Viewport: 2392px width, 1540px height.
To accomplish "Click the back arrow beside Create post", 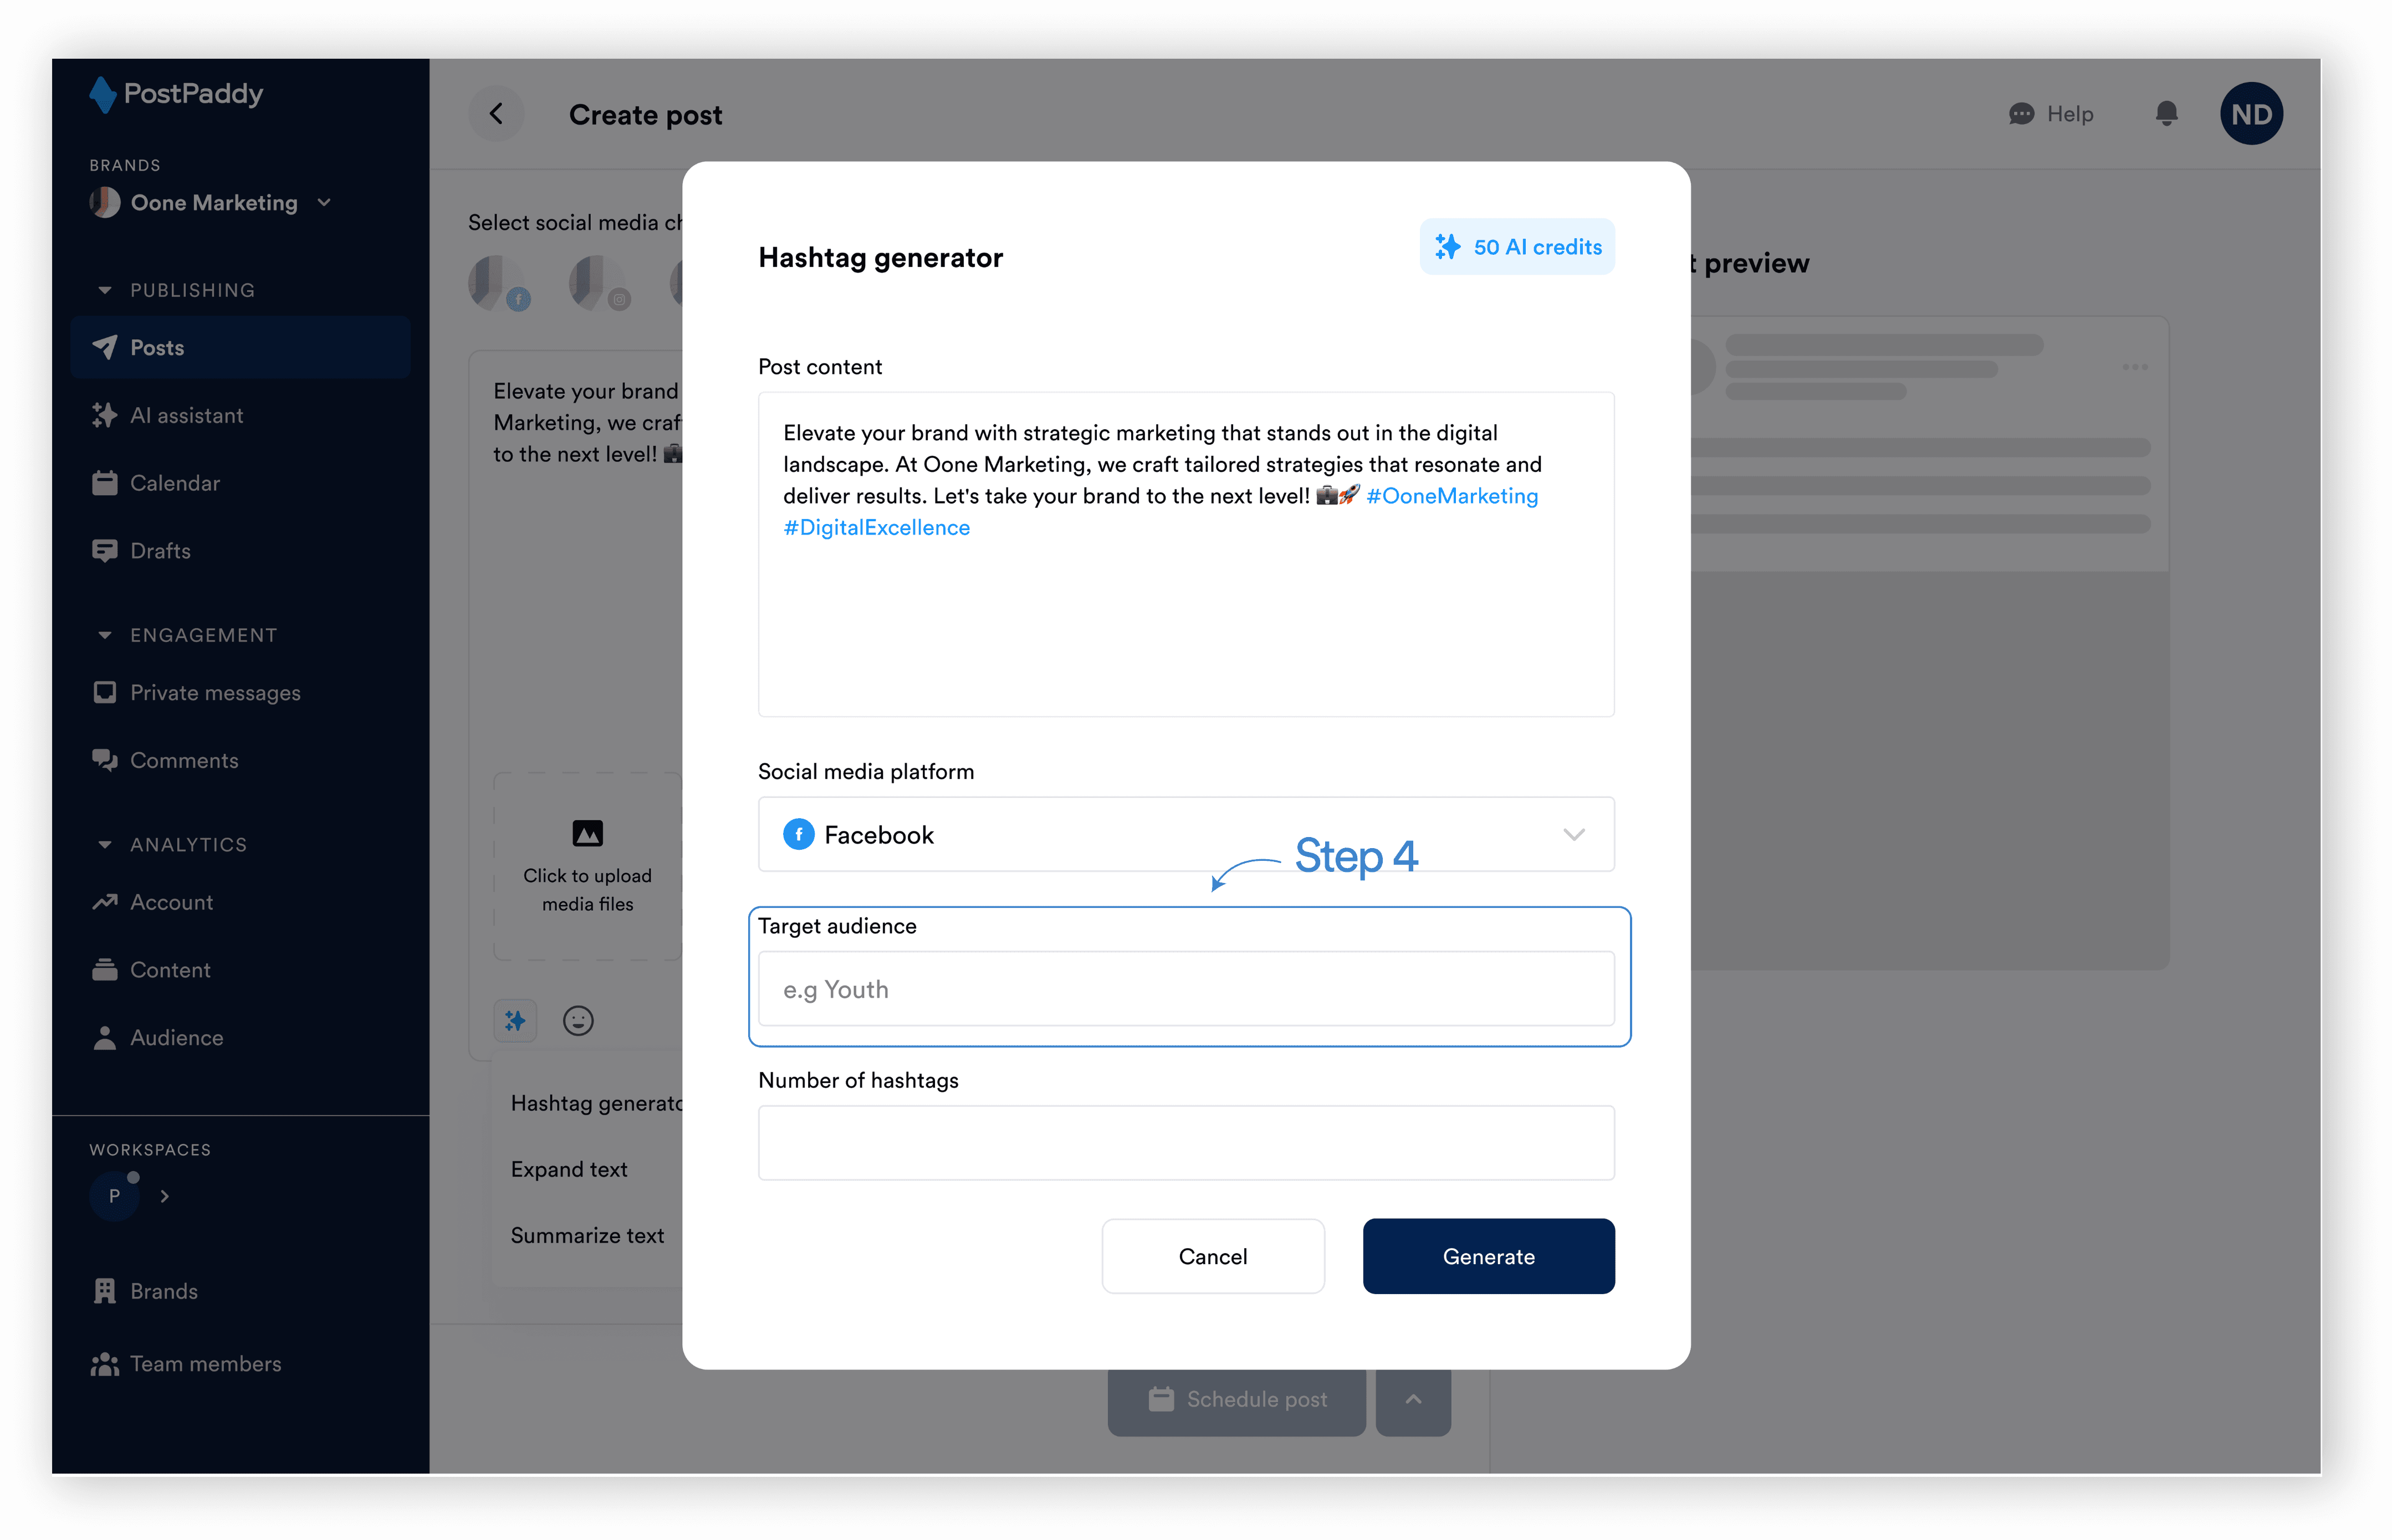I will point(496,114).
